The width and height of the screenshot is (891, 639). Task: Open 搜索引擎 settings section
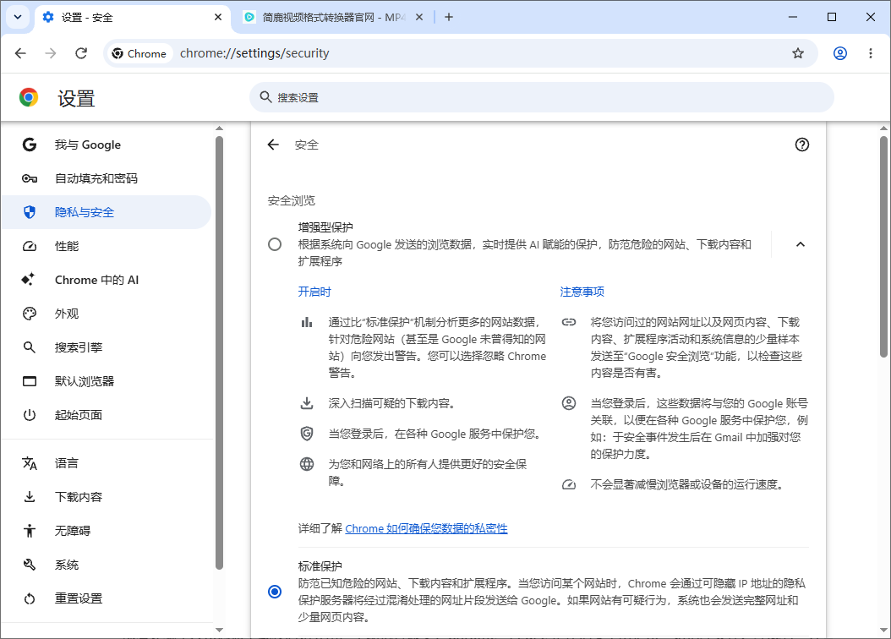(x=107, y=347)
